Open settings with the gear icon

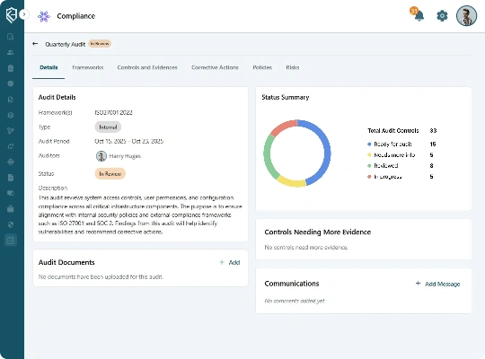coord(442,15)
